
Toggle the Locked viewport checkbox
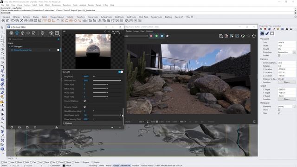click(279, 56)
